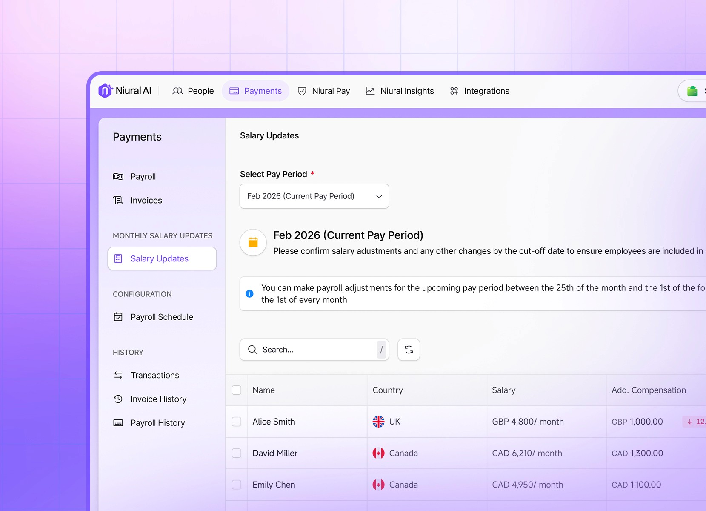Check the box for Alice Smith

(237, 422)
